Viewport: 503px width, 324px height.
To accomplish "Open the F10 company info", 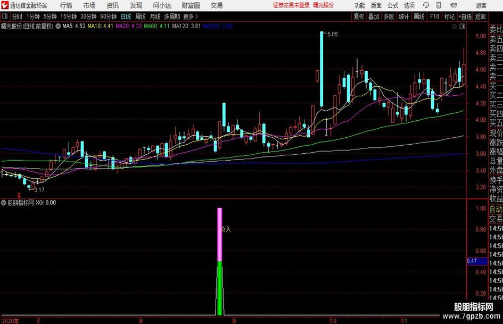I will pos(434,16).
